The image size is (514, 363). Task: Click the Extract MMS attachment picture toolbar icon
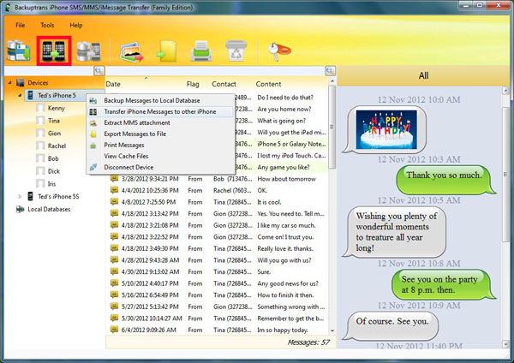[x=131, y=51]
